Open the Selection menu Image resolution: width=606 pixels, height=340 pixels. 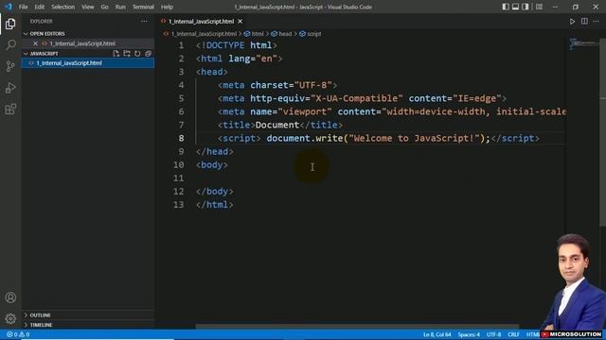coord(63,7)
